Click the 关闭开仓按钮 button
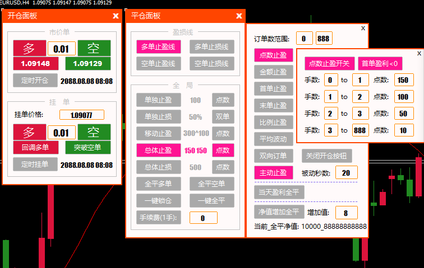 tap(326, 156)
